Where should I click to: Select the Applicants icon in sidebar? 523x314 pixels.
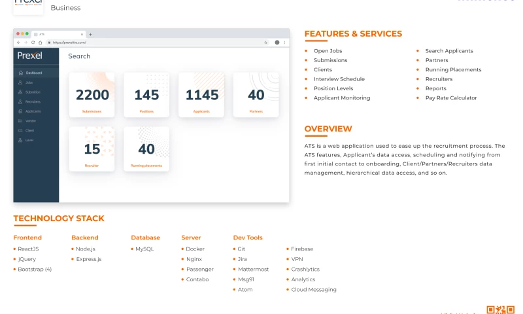(21, 111)
